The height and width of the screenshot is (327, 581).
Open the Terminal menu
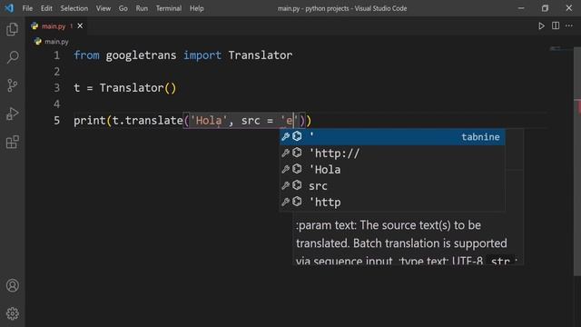click(x=169, y=8)
